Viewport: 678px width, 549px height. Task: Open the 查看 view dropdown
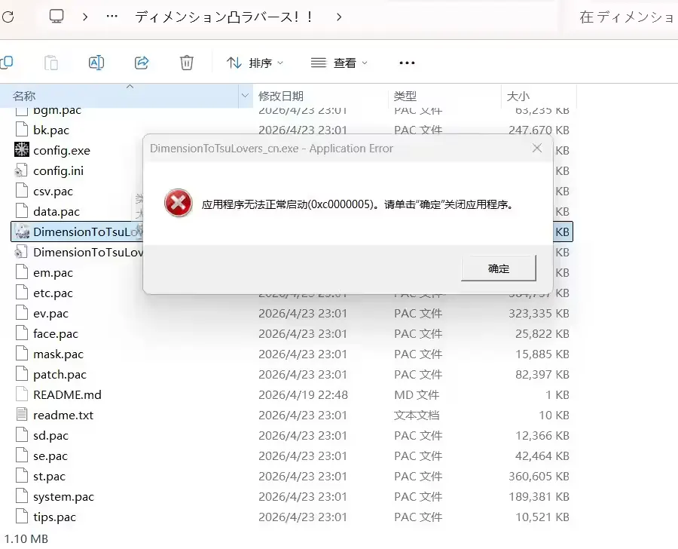(x=339, y=63)
